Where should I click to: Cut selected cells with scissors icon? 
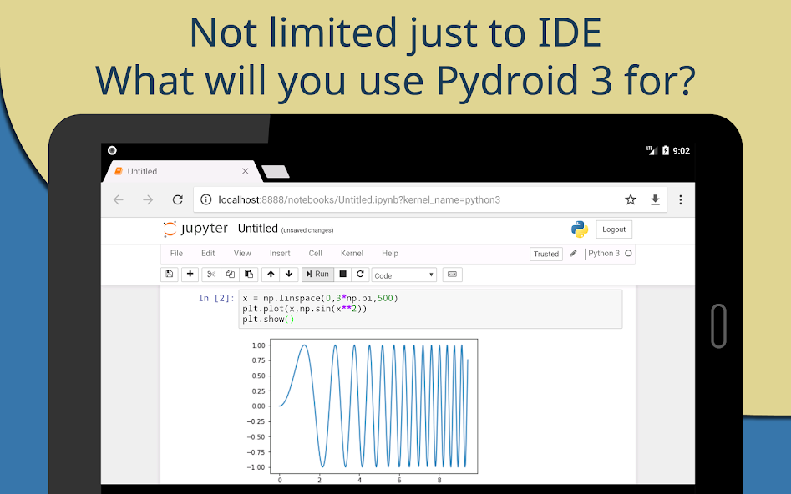[211, 274]
